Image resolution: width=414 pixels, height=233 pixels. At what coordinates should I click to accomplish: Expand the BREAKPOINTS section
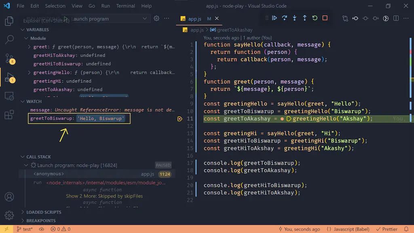23,220
